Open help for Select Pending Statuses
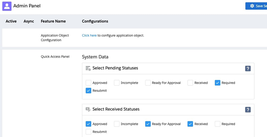Screen dimensions: 267x137 248,68
